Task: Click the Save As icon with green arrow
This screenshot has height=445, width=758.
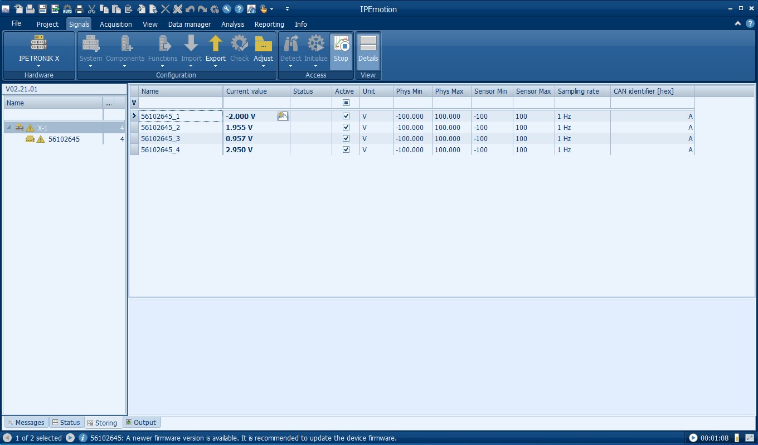Action: tap(55, 9)
